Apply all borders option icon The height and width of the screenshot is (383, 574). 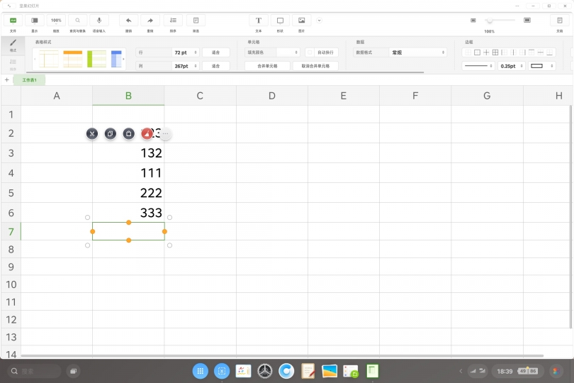(495, 52)
